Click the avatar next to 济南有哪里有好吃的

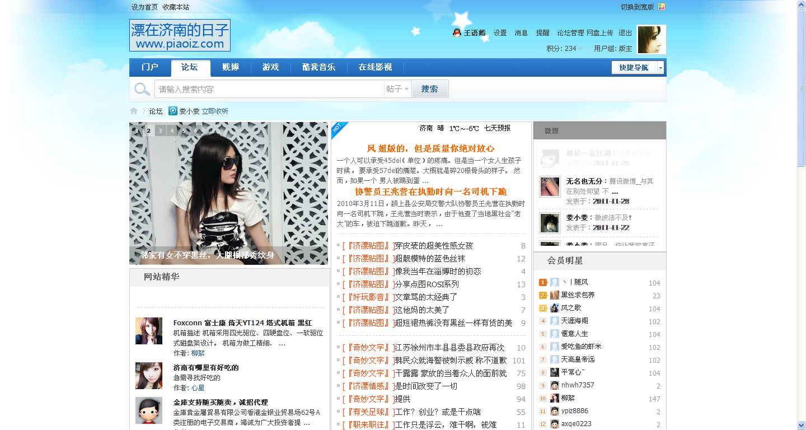click(x=149, y=376)
